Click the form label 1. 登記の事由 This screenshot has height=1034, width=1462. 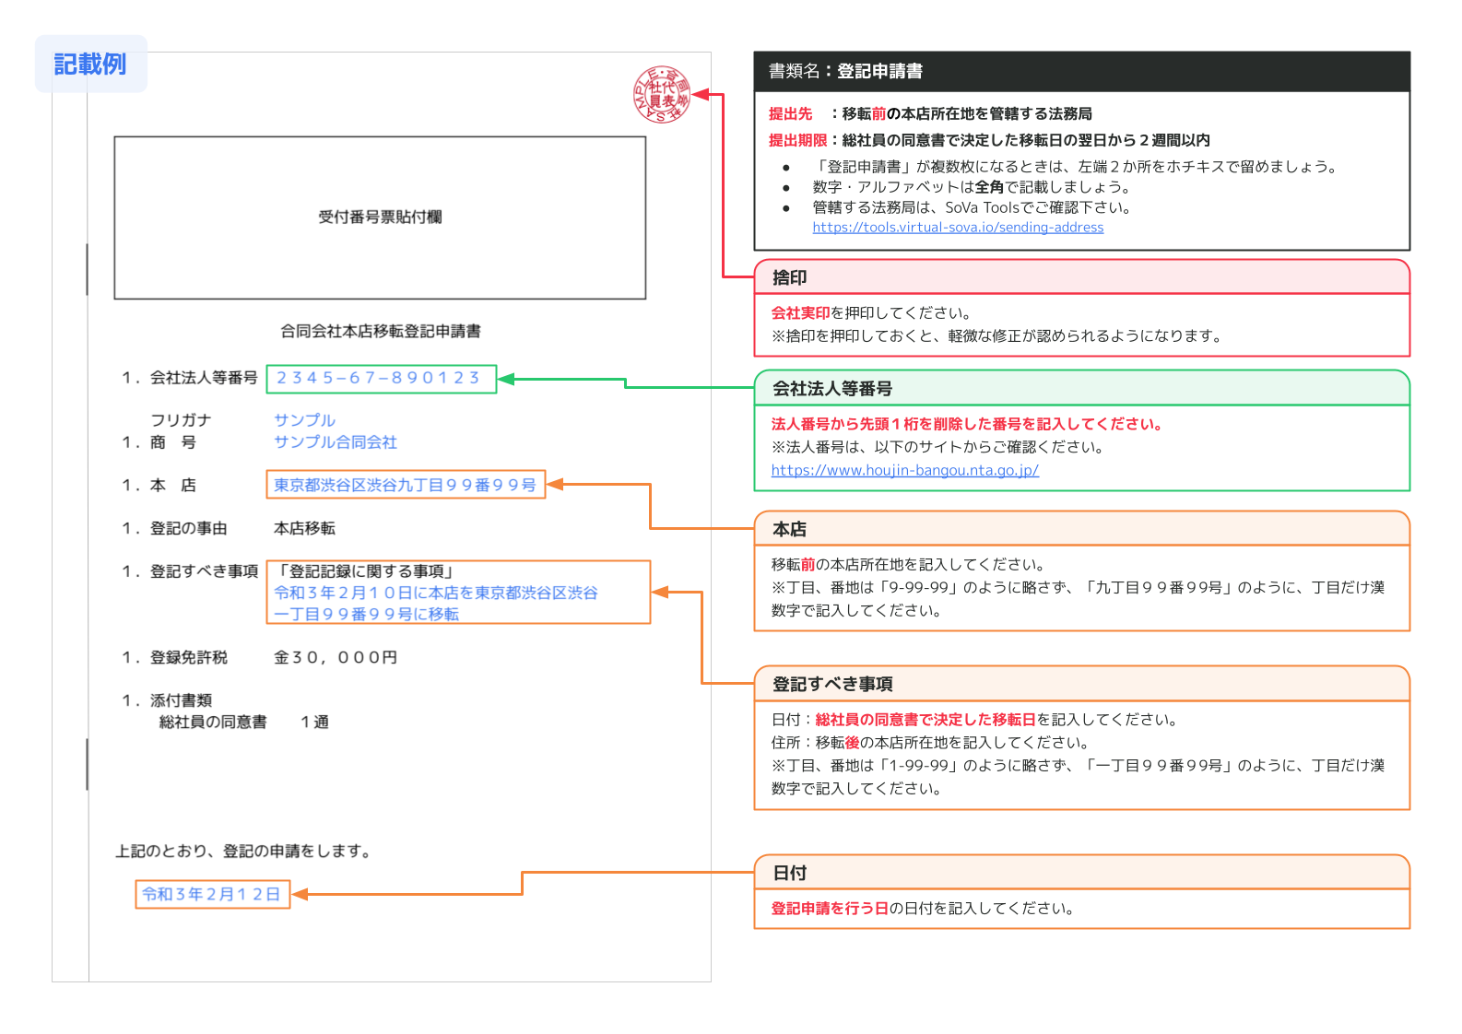pos(175,528)
